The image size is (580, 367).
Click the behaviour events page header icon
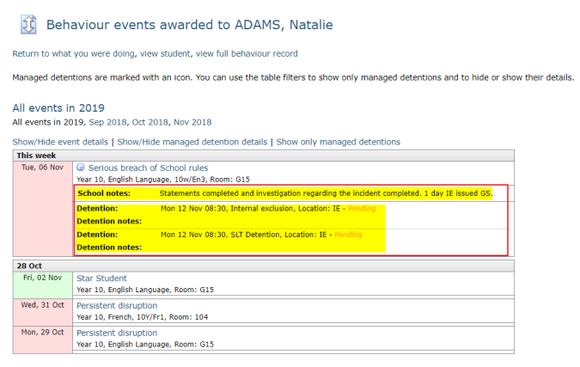click(x=28, y=24)
